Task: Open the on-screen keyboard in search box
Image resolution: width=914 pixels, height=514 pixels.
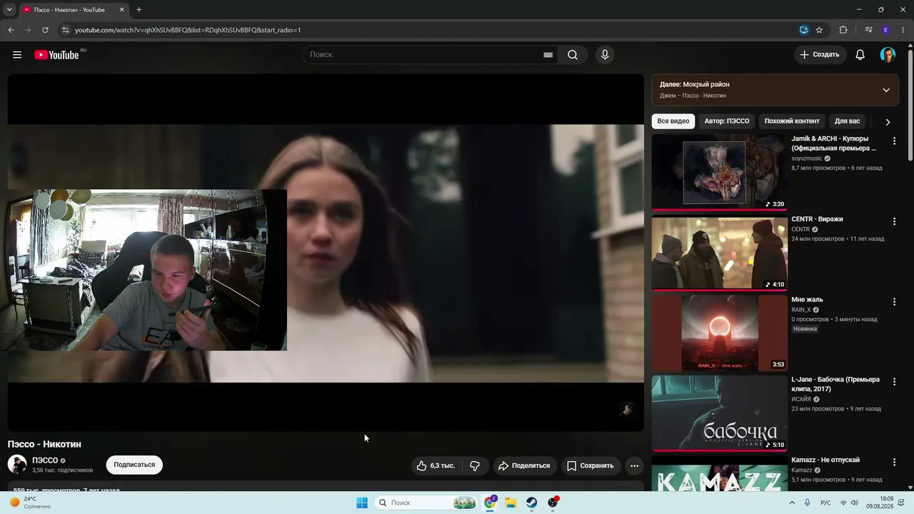Action: tap(548, 55)
